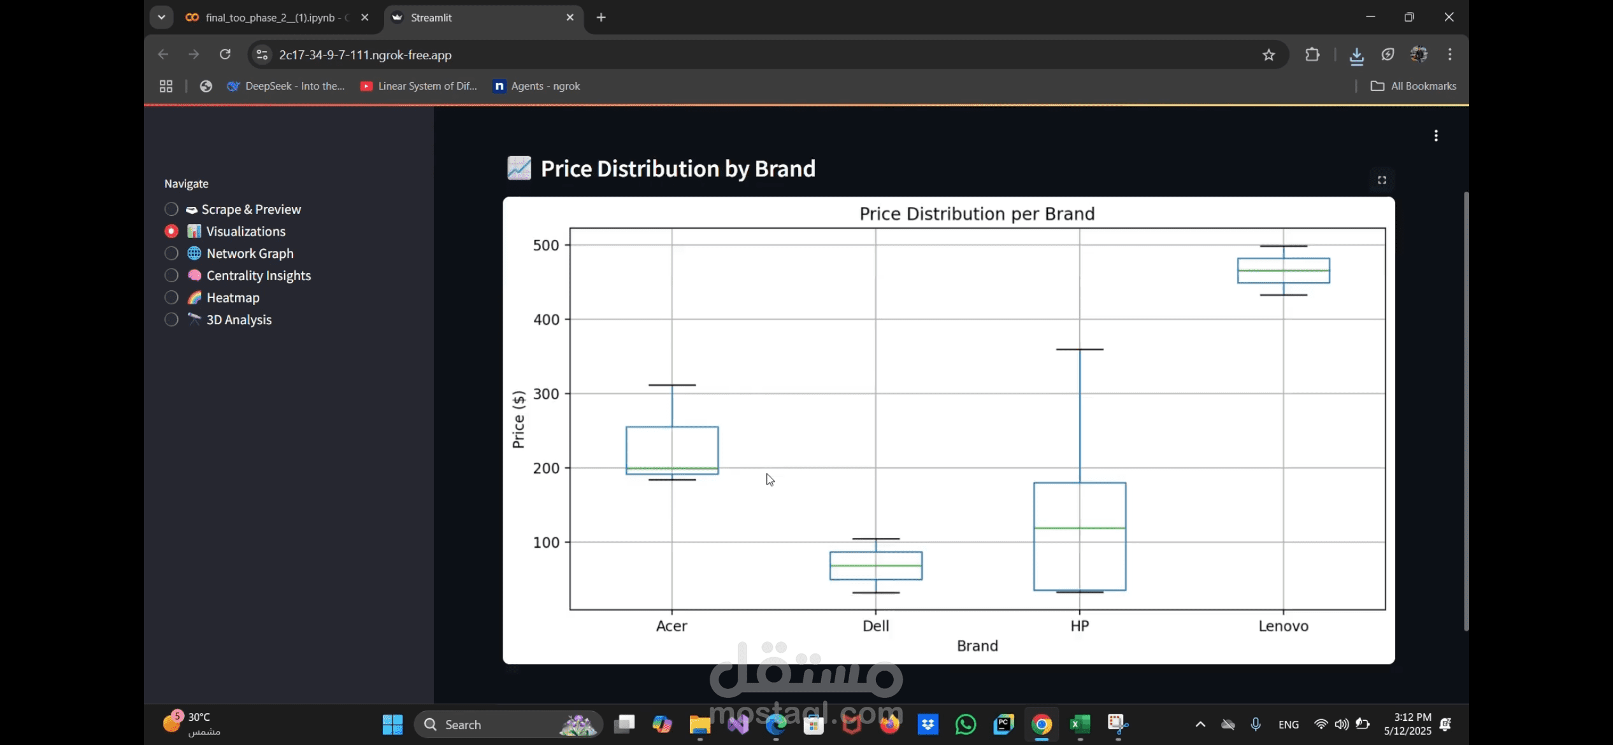Select the Network Graph radio option

(x=171, y=253)
